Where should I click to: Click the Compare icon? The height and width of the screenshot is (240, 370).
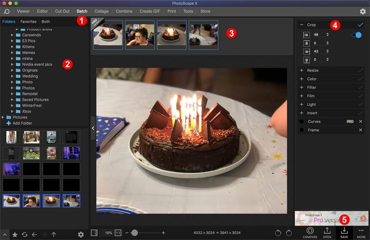pyautogui.click(x=310, y=233)
